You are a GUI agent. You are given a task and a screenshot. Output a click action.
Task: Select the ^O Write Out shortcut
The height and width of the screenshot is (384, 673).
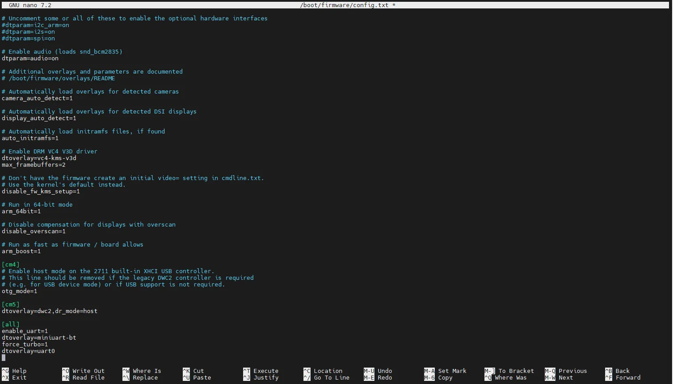83,371
